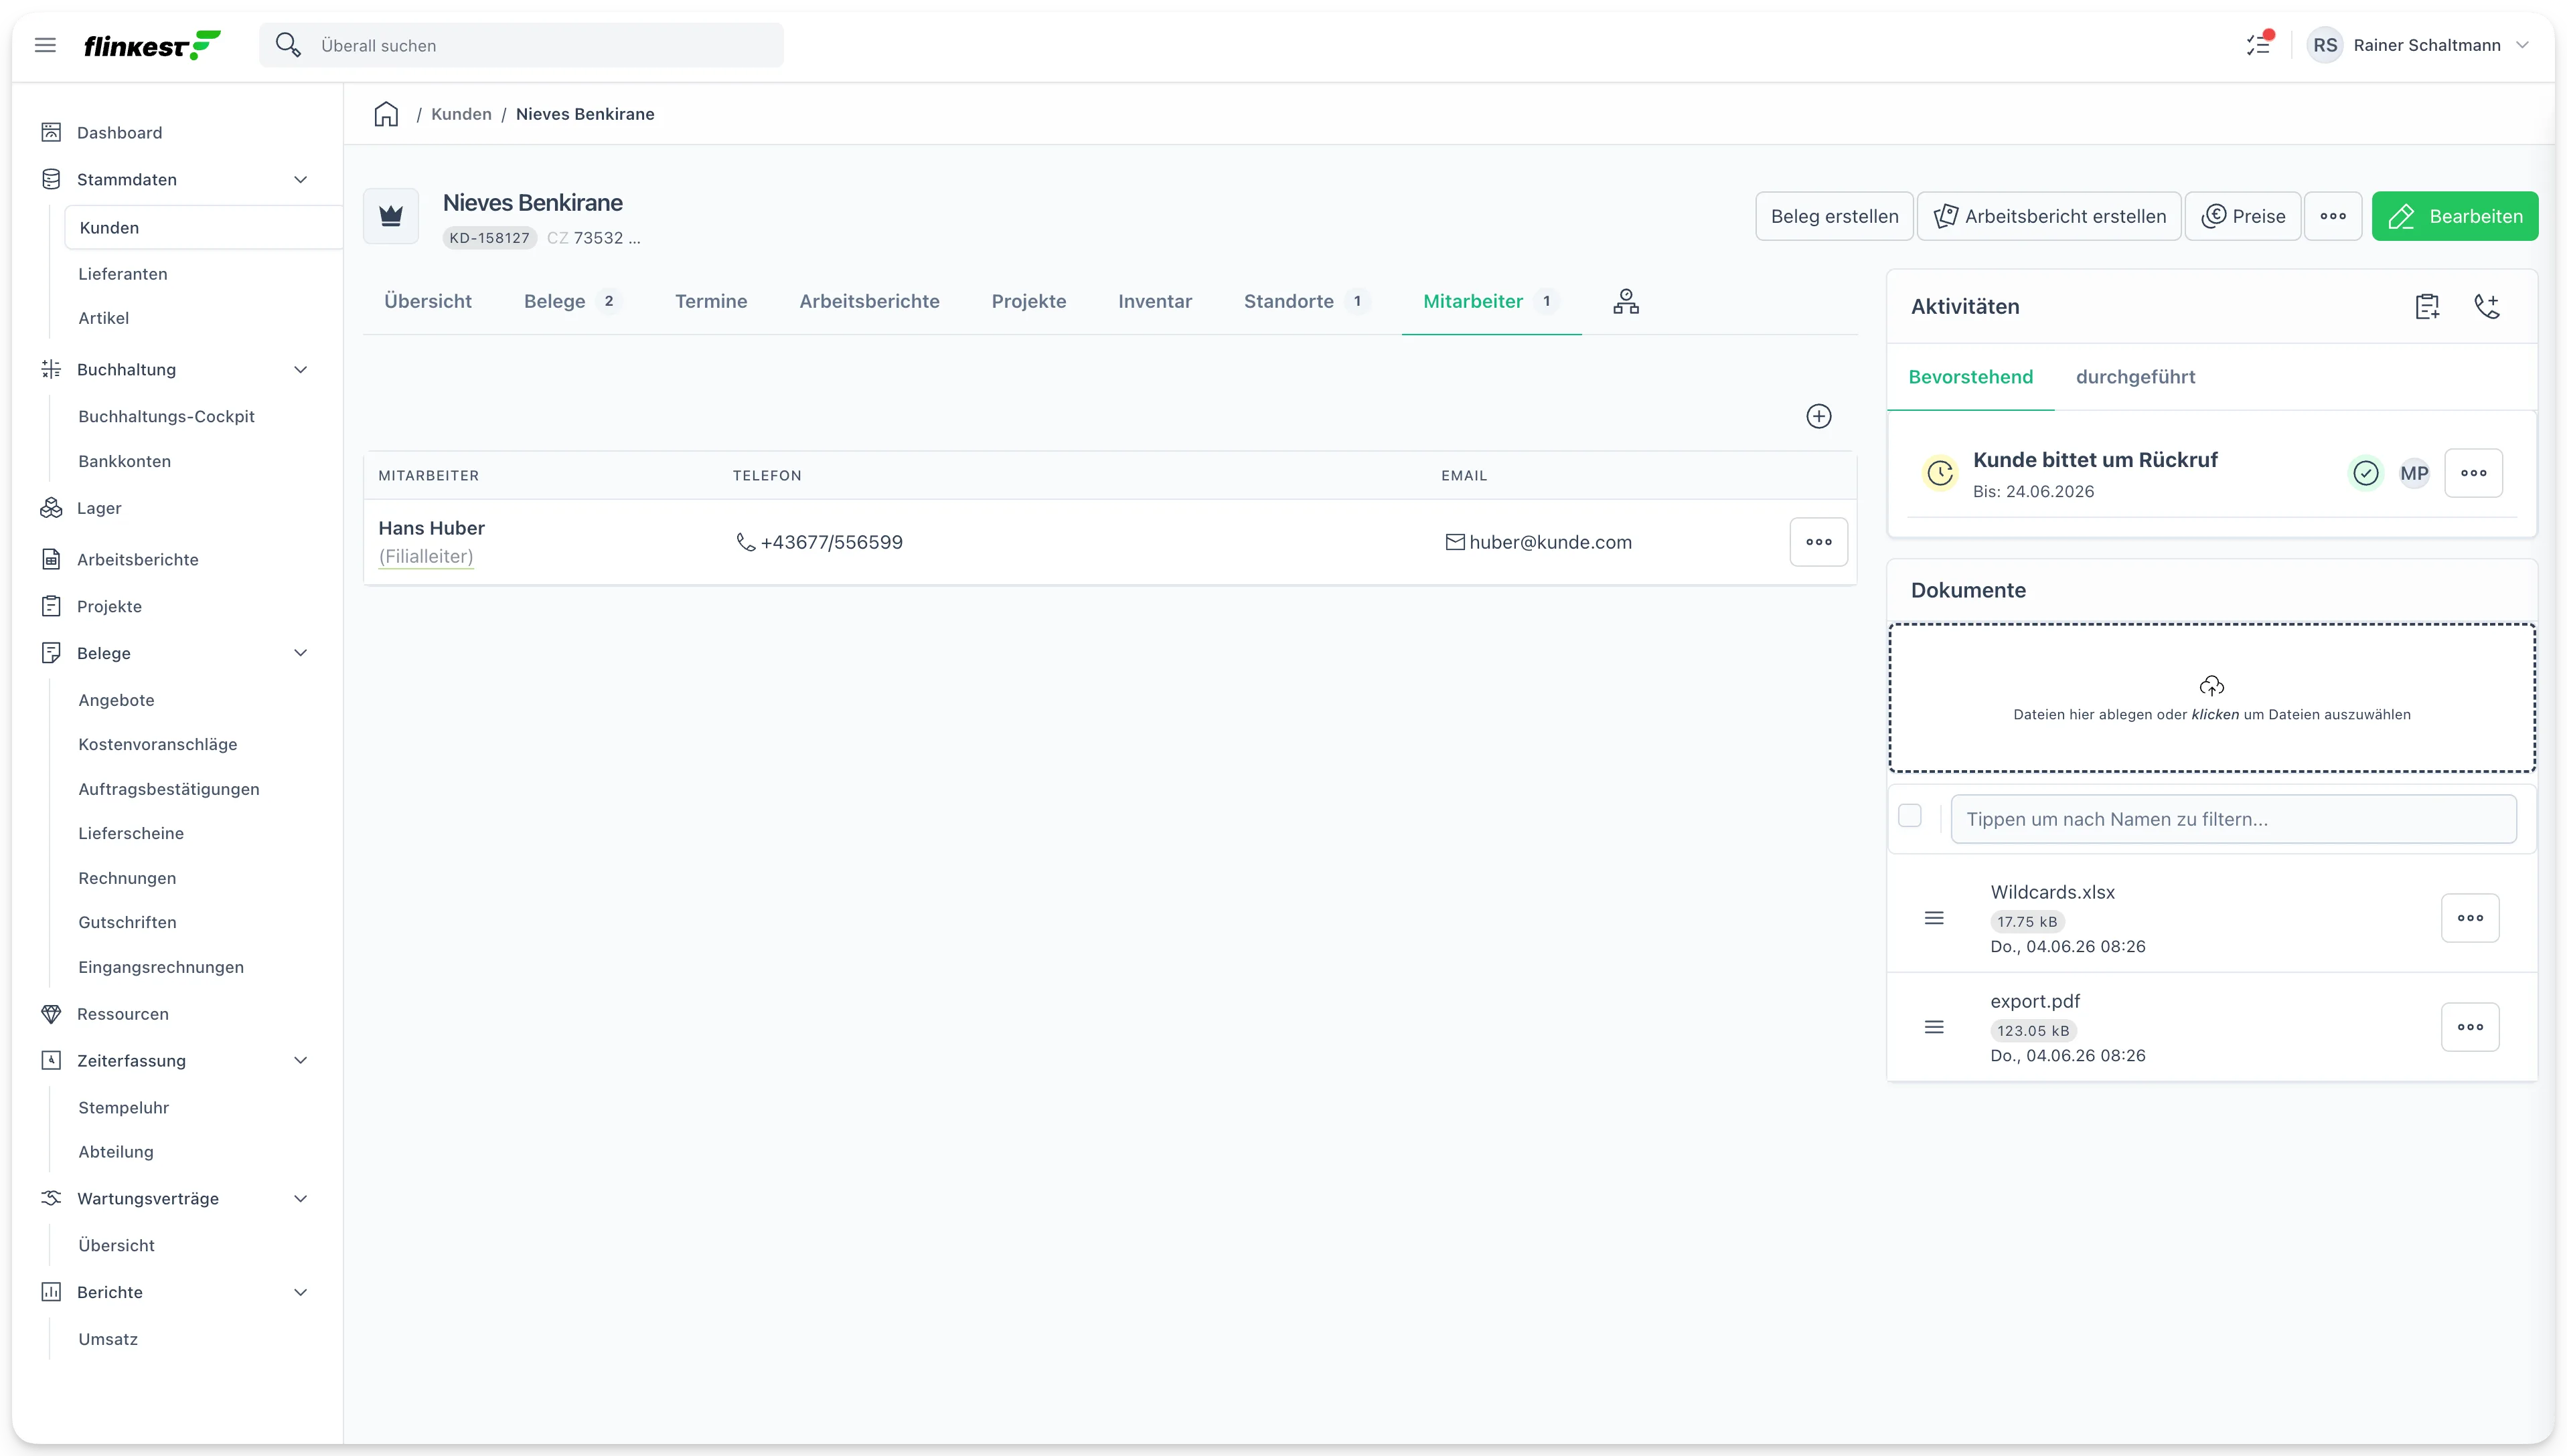The height and width of the screenshot is (1456, 2567).
Task: Click the home breadcrumb icon
Action: tap(386, 114)
